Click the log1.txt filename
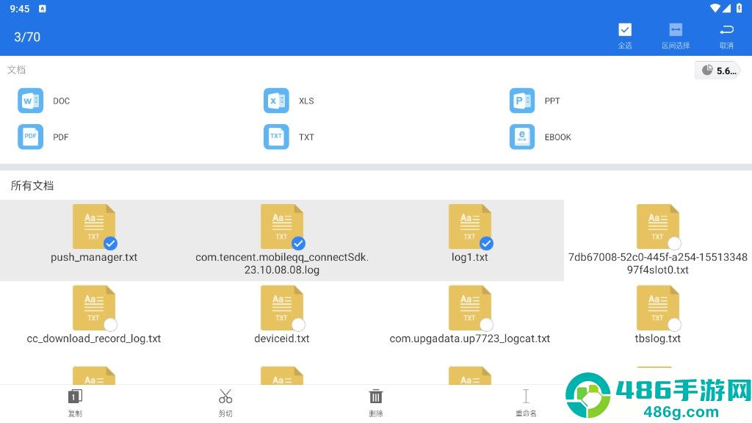Viewport: 752px width, 423px height. coord(469,258)
